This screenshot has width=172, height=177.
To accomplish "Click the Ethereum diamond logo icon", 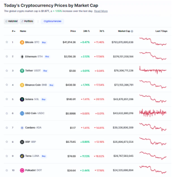I will point(22,57).
